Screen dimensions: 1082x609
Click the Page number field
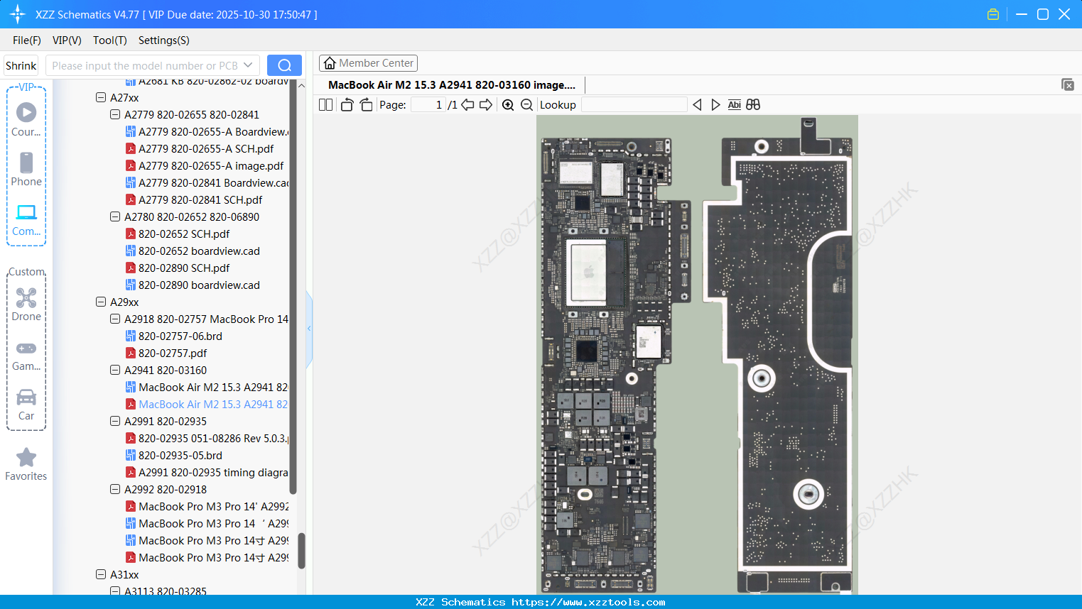(428, 105)
